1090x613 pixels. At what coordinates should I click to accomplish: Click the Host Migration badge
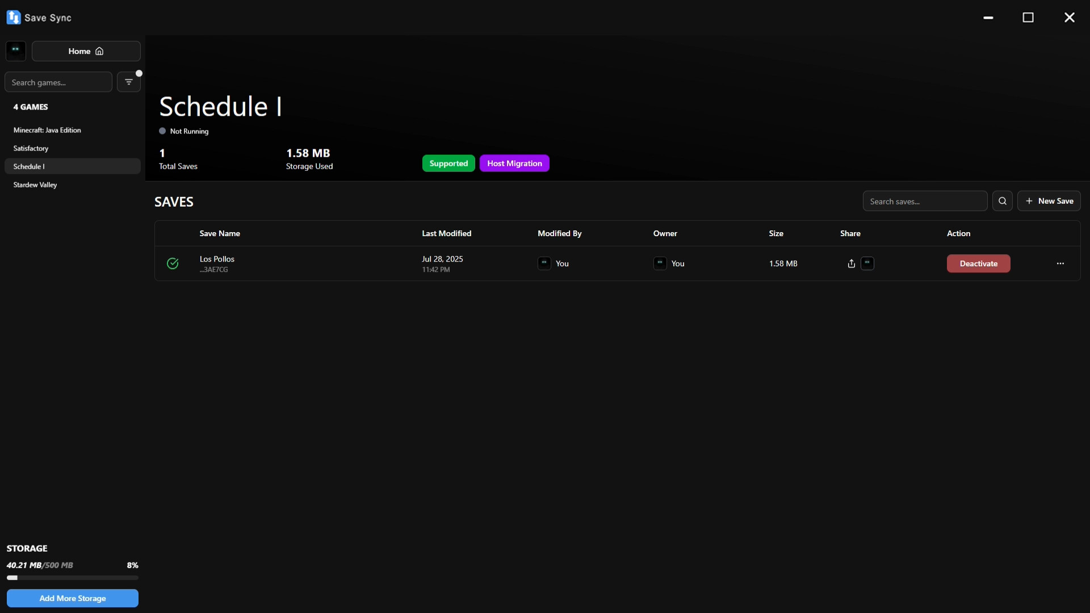pyautogui.click(x=514, y=163)
